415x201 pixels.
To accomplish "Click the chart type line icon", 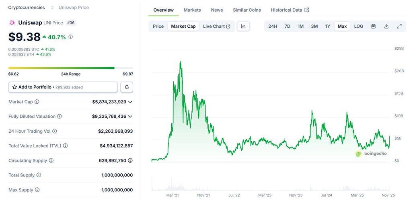I will click(x=243, y=26).
